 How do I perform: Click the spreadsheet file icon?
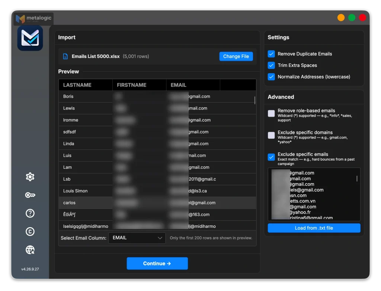[65, 56]
